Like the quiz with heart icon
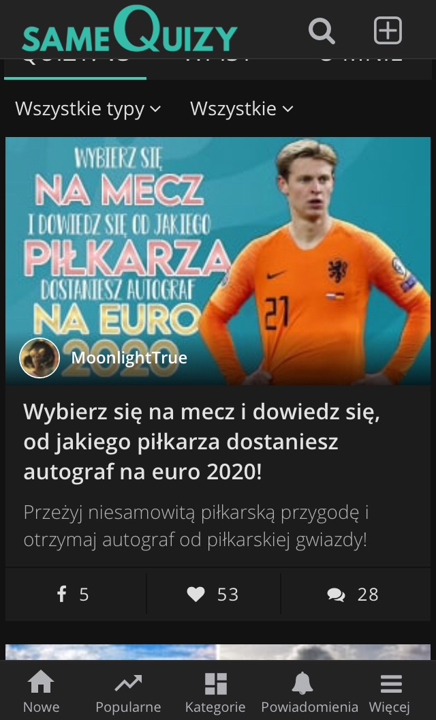 (x=196, y=594)
